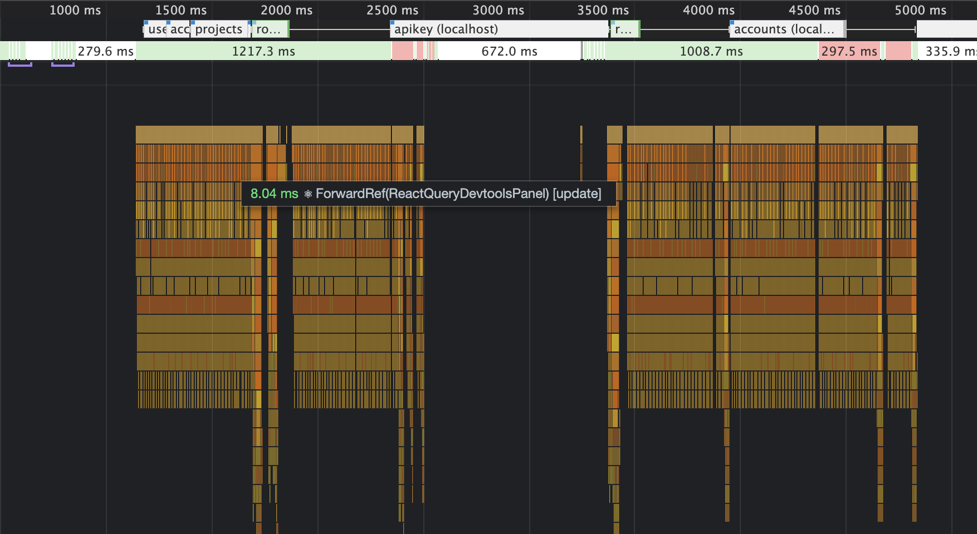Select the green 'r...' network request bar

click(626, 29)
